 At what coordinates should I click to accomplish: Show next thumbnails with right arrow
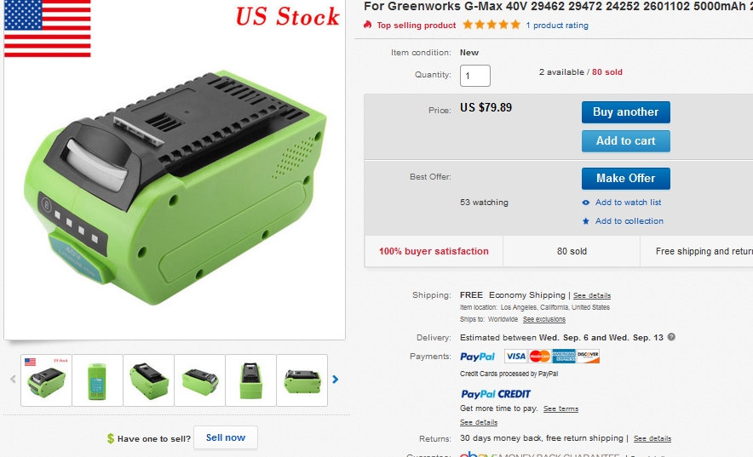(x=336, y=380)
